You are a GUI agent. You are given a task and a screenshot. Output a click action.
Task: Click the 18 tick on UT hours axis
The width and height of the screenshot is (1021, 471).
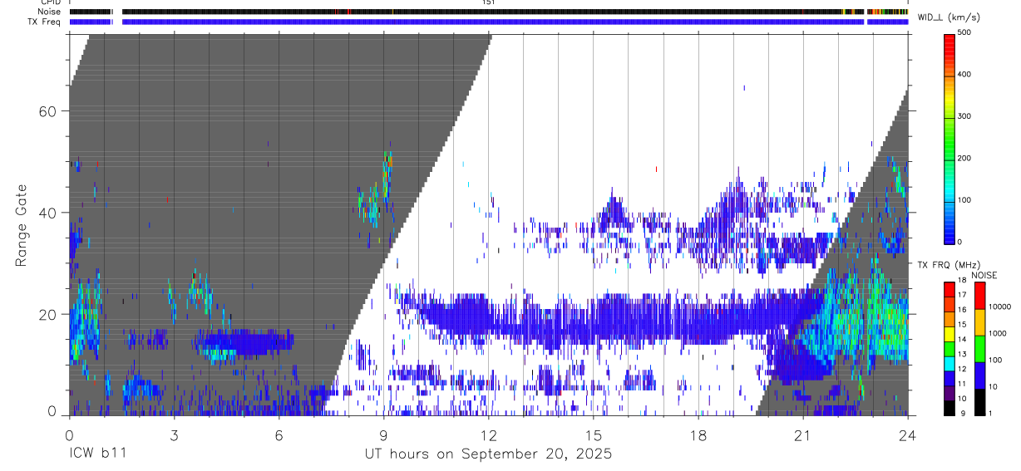698,434
